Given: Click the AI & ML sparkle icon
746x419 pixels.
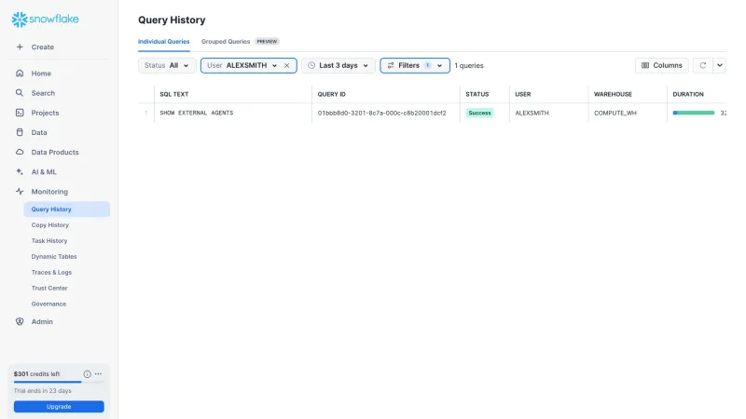Looking at the screenshot, I should (x=20, y=171).
